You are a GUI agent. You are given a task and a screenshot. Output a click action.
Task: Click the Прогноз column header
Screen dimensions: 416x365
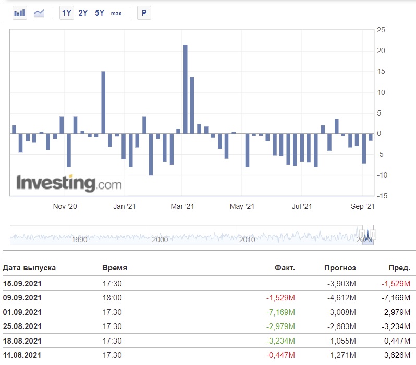[340, 268]
